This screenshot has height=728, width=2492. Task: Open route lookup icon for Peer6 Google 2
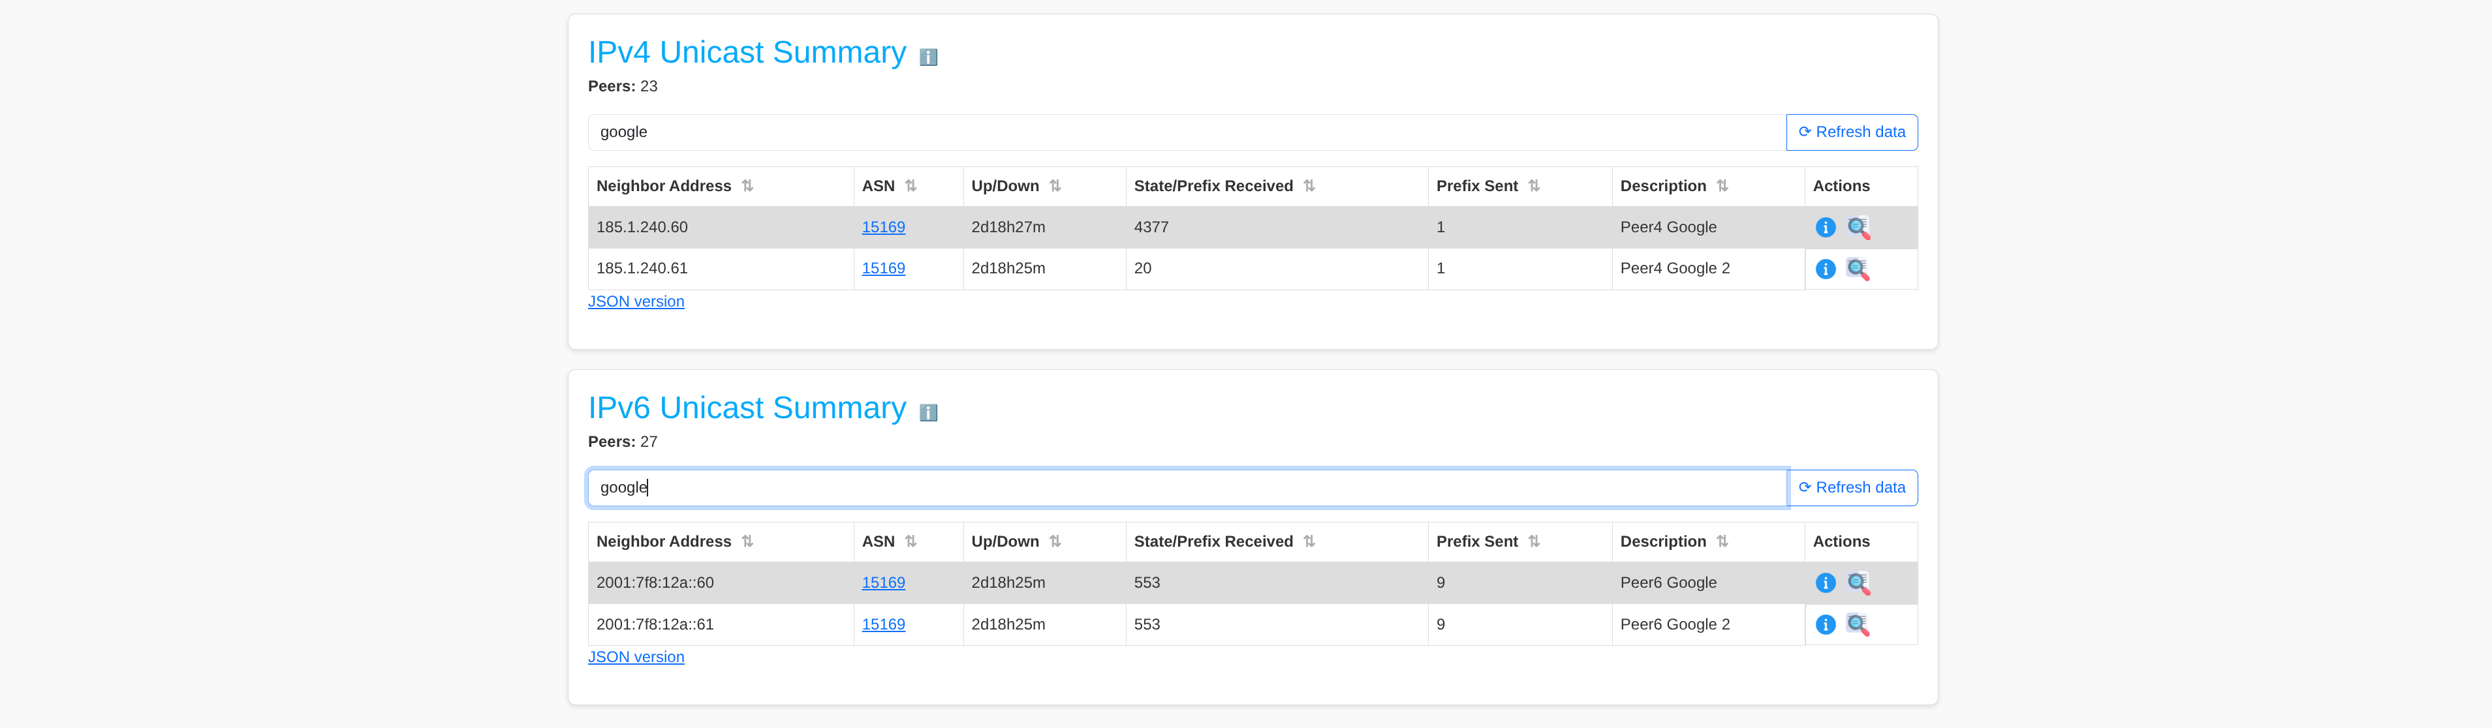1858,624
